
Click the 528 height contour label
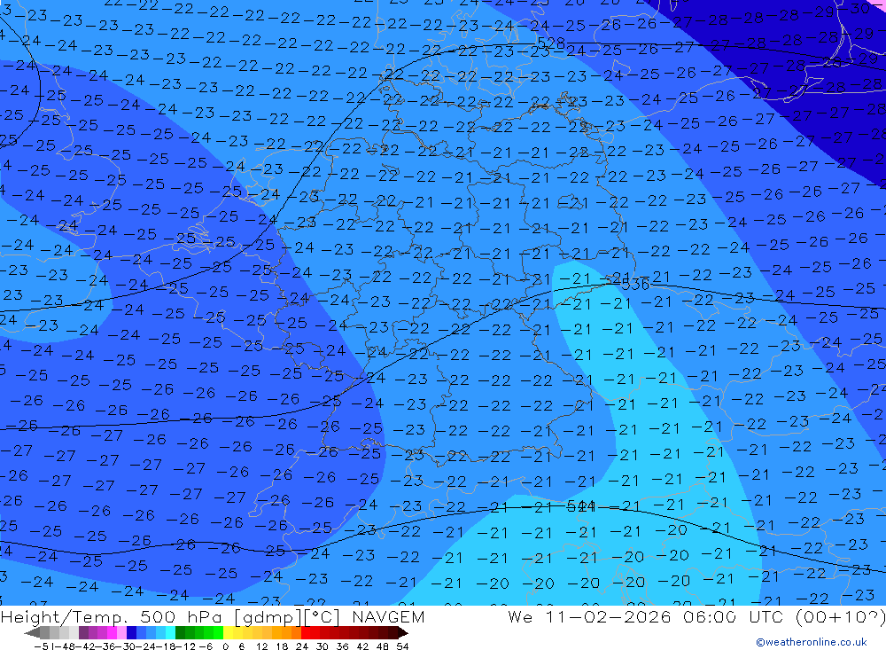[x=551, y=44]
